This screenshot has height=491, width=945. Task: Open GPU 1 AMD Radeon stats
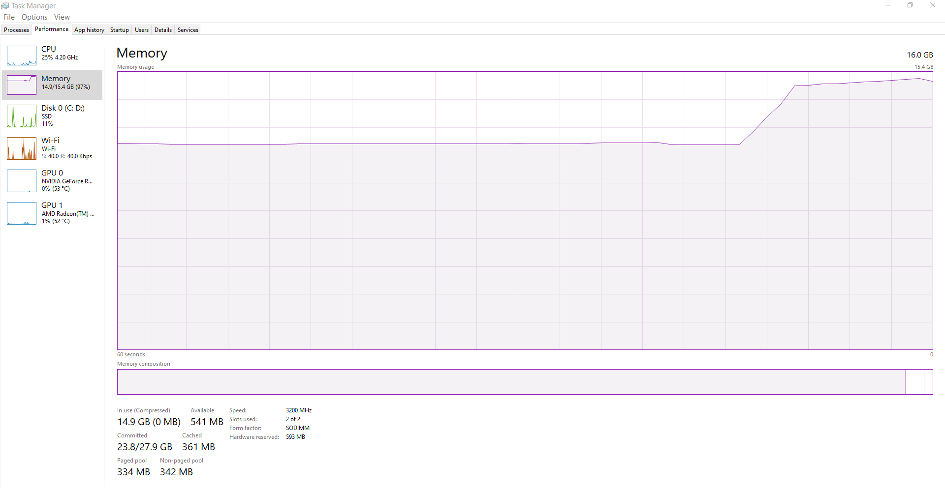(52, 213)
